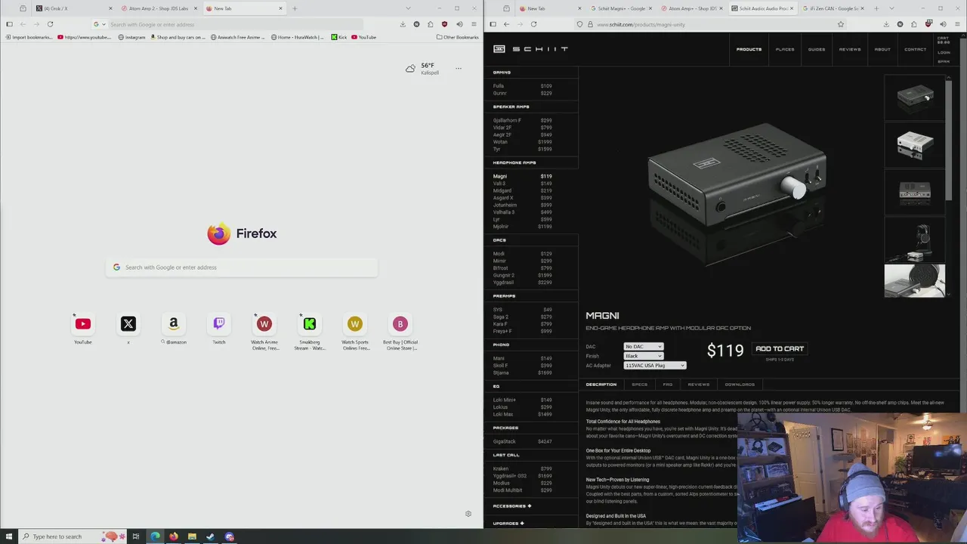
Task: Click the Add to Cart button
Action: pyautogui.click(x=780, y=349)
